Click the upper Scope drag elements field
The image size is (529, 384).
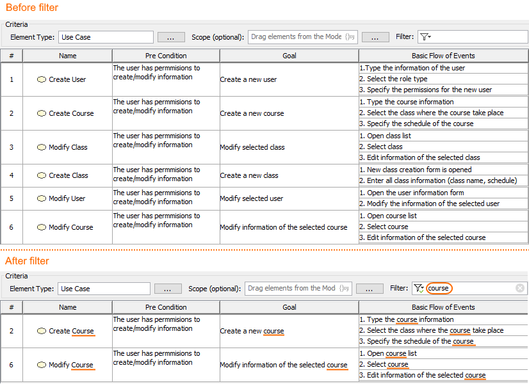pos(303,37)
